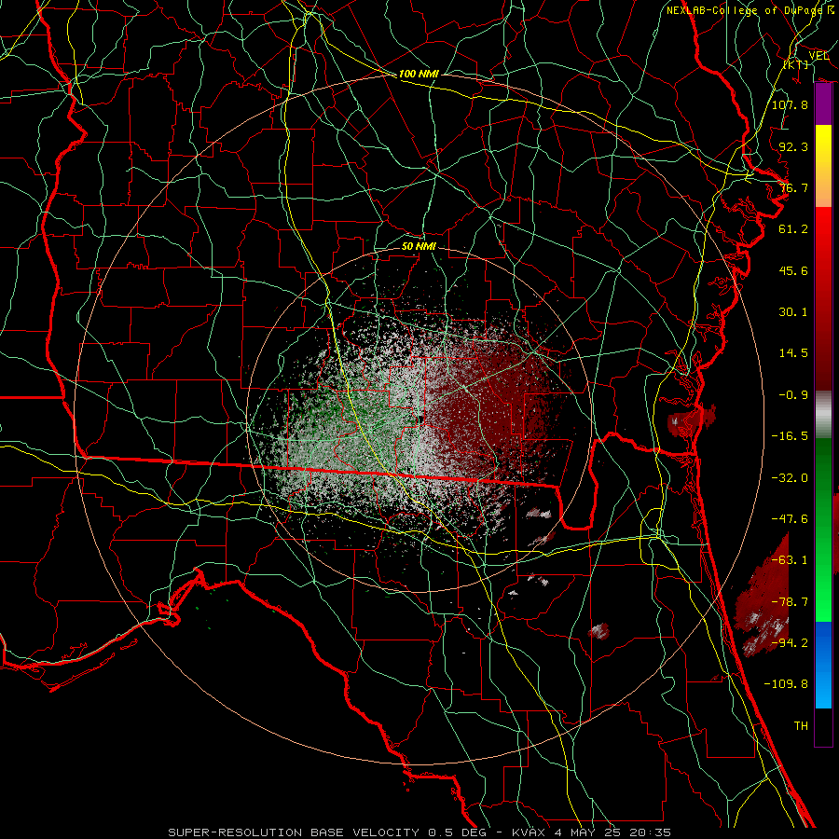This screenshot has height=839, width=839.
Task: Click the 50 NMI range ring label
Action: (419, 246)
